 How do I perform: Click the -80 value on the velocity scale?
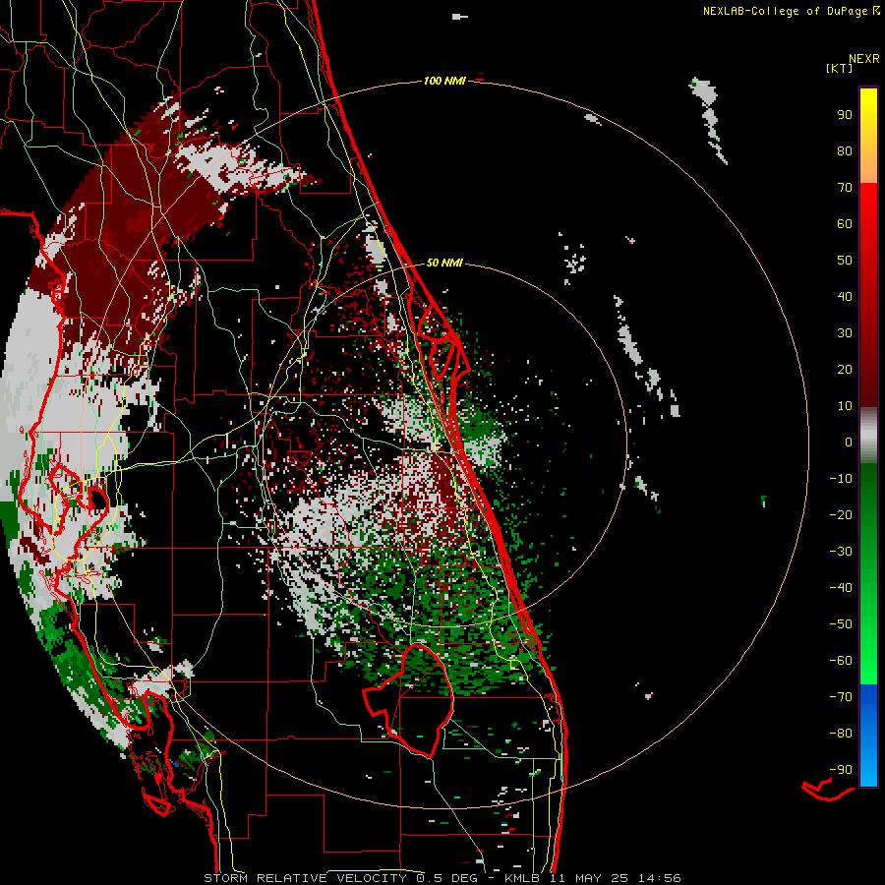pos(841,734)
